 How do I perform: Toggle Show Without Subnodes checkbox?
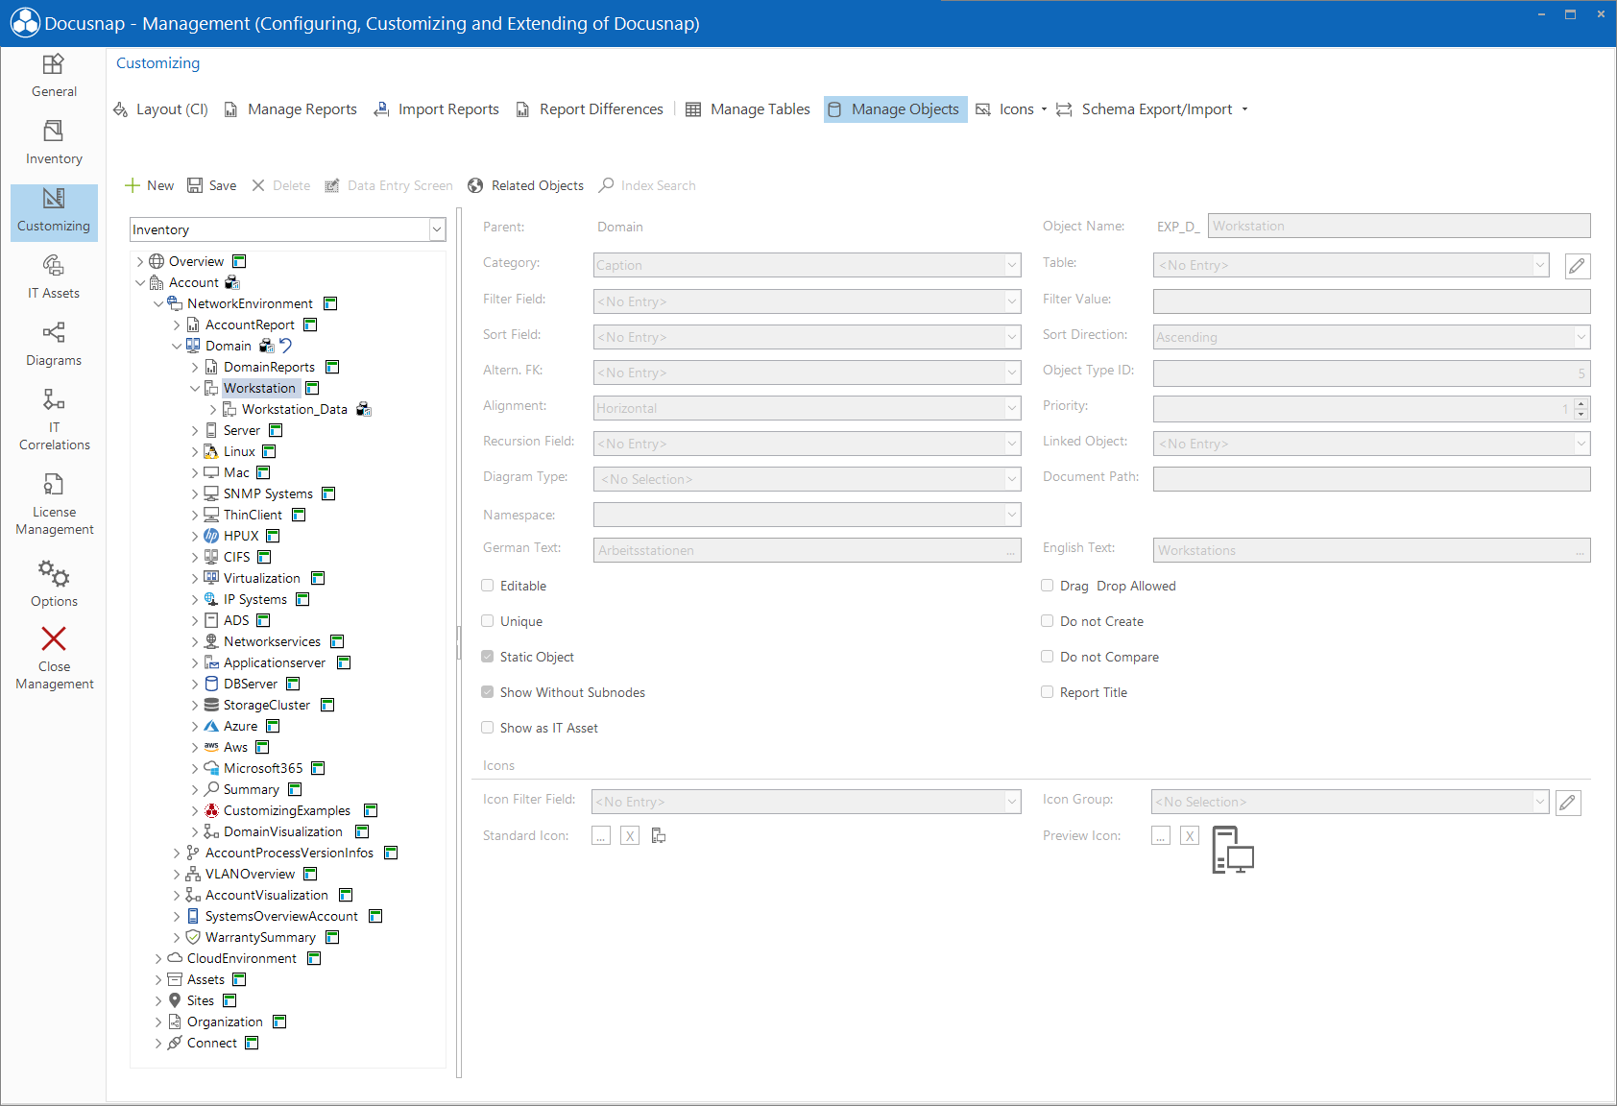click(x=488, y=692)
